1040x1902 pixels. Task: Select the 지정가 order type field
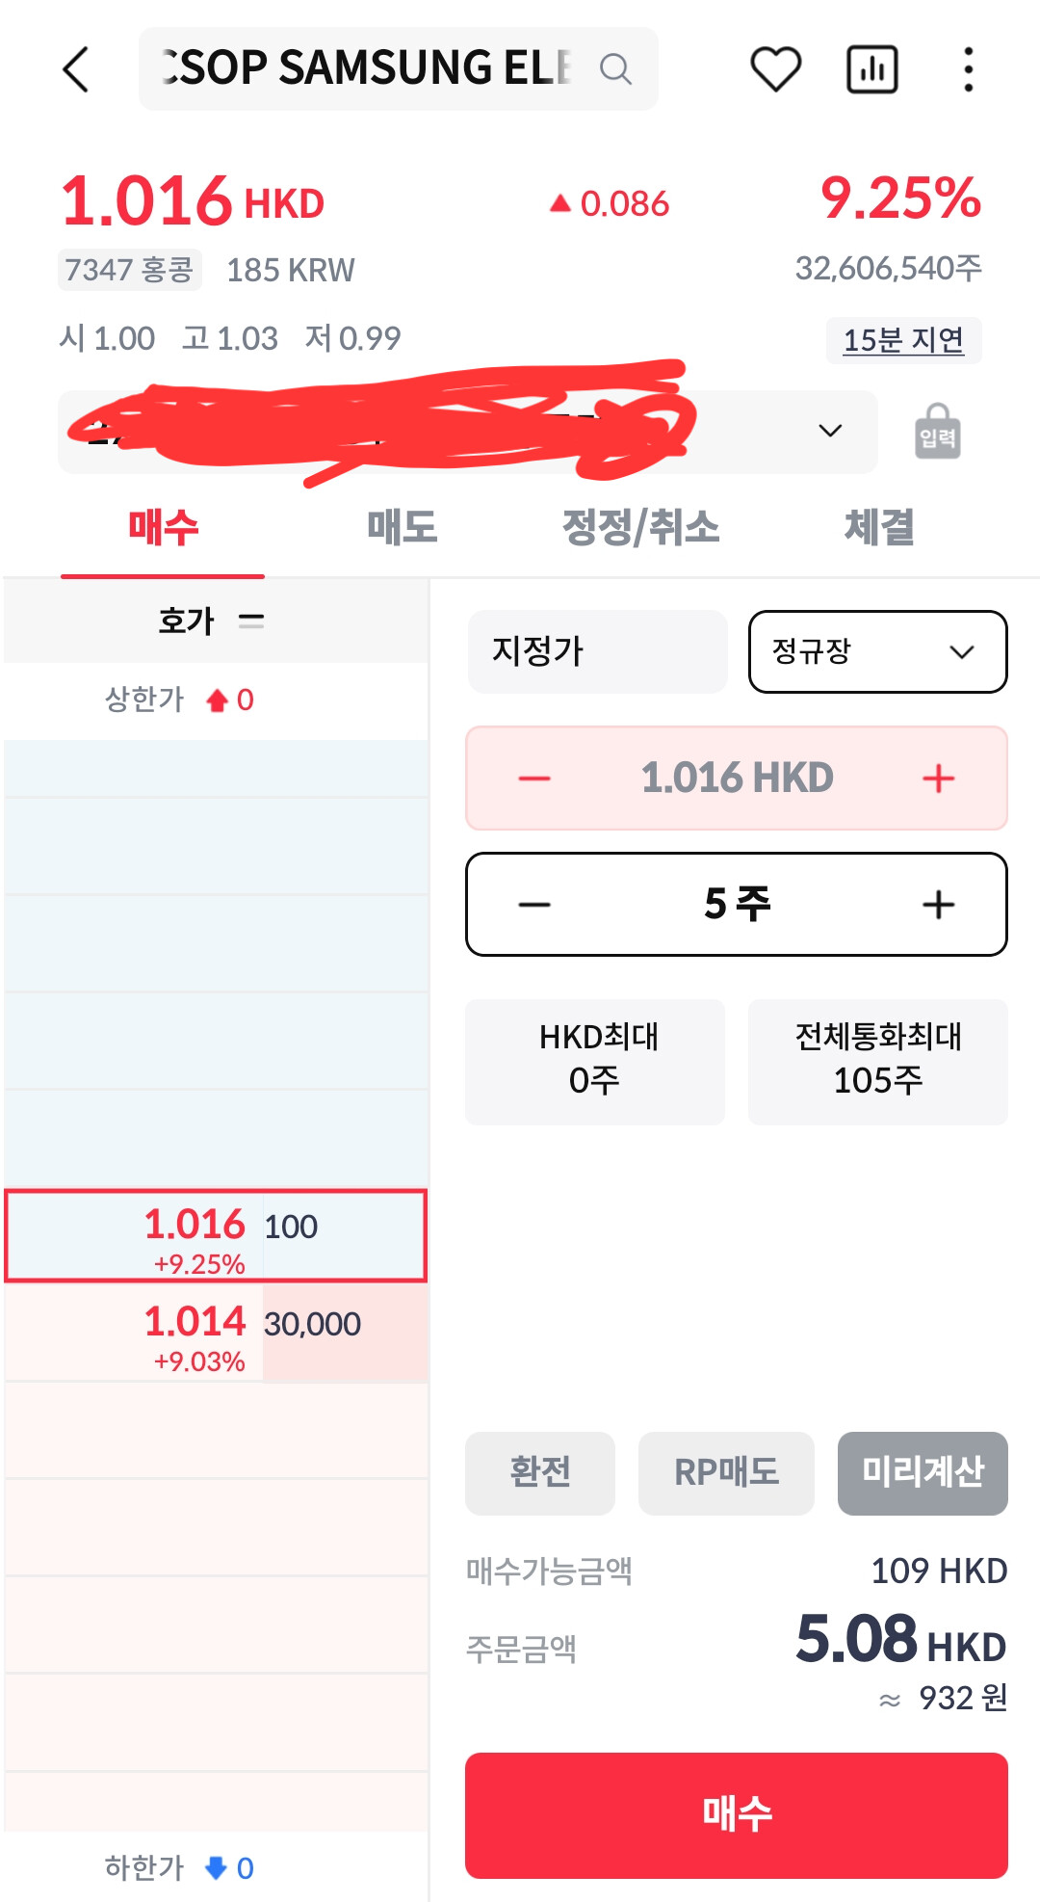pos(597,651)
